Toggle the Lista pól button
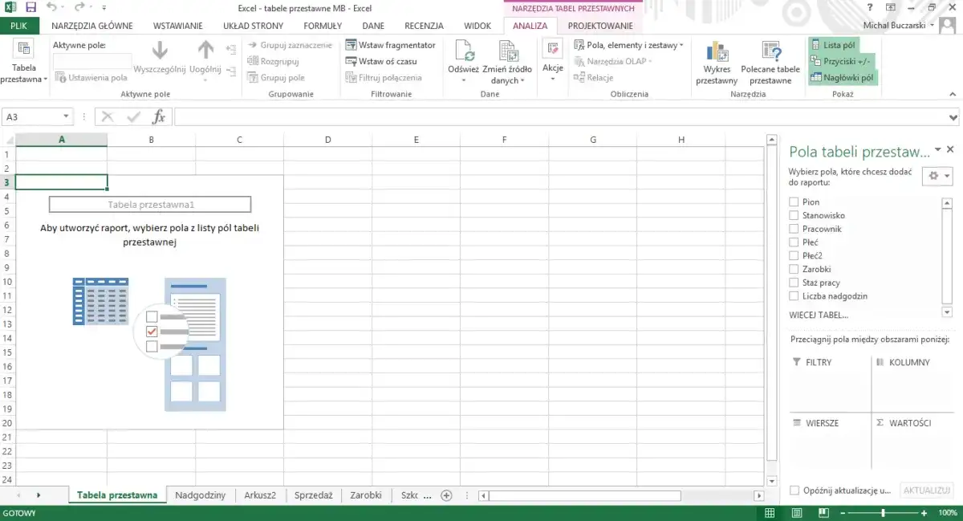Viewport: 963px width, 521px height. pos(834,45)
